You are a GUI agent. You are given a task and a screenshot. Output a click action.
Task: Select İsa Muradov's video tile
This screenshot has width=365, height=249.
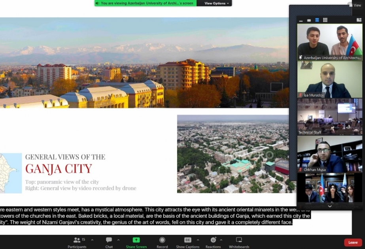[x=330, y=79]
